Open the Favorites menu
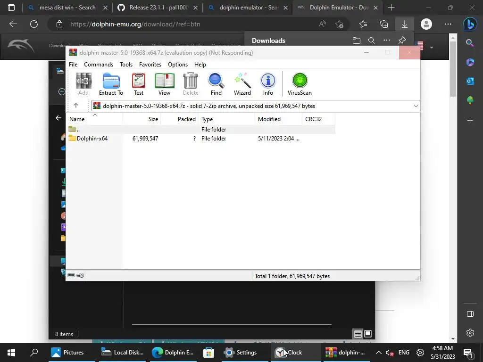 pos(150,64)
